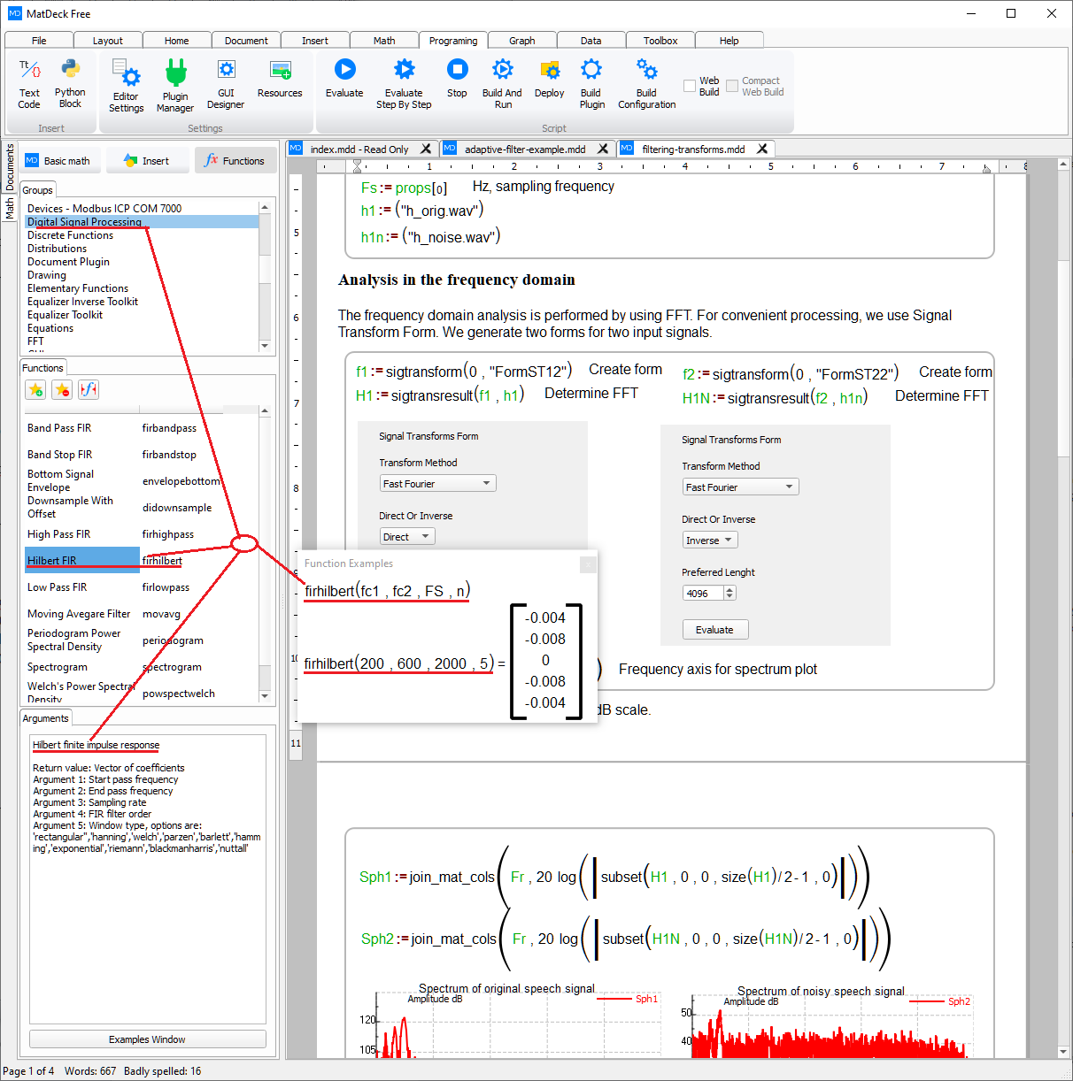The image size is (1073, 1081).
Task: Start Evaluate Step By Step
Action: 404,84
